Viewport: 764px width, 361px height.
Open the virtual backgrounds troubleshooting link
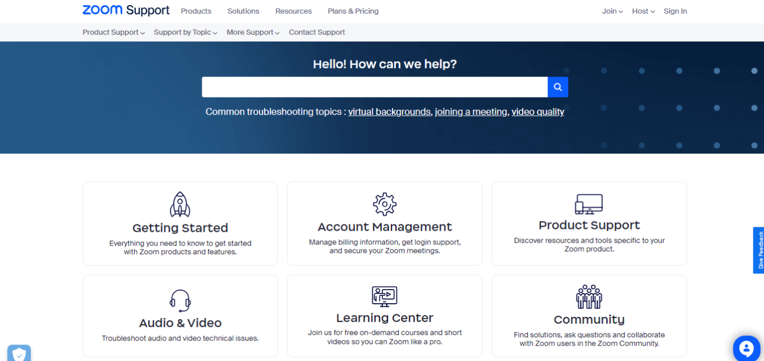(x=390, y=112)
